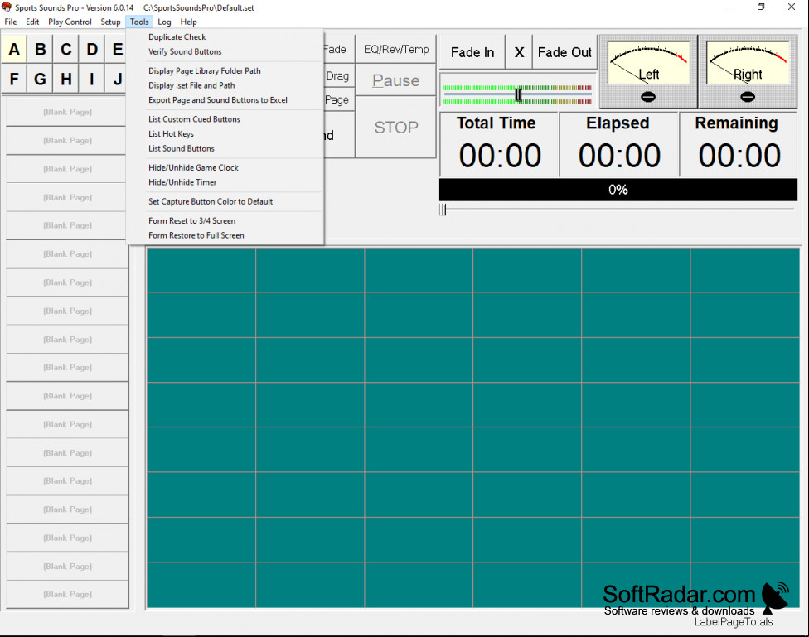The height and width of the screenshot is (637, 809).
Task: Click the 0% progress bar
Action: [618, 190]
